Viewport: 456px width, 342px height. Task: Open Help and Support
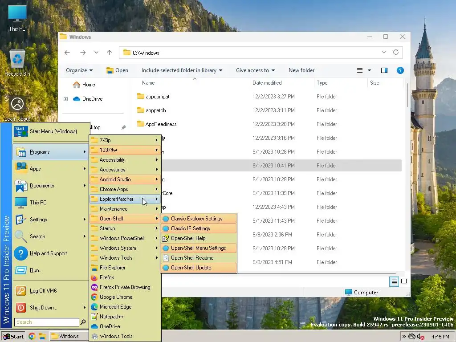[51, 253]
